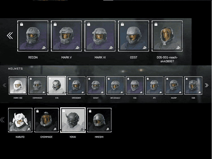The width and height of the screenshot is (212, 159).
Task: Click helmet badge icon on CHONMAGE tile
Action: tap(55, 129)
